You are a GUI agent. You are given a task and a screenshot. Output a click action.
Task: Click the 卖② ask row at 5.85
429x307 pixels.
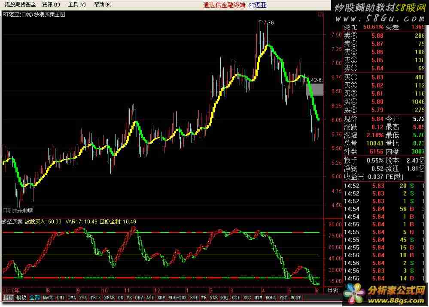tap(384, 60)
